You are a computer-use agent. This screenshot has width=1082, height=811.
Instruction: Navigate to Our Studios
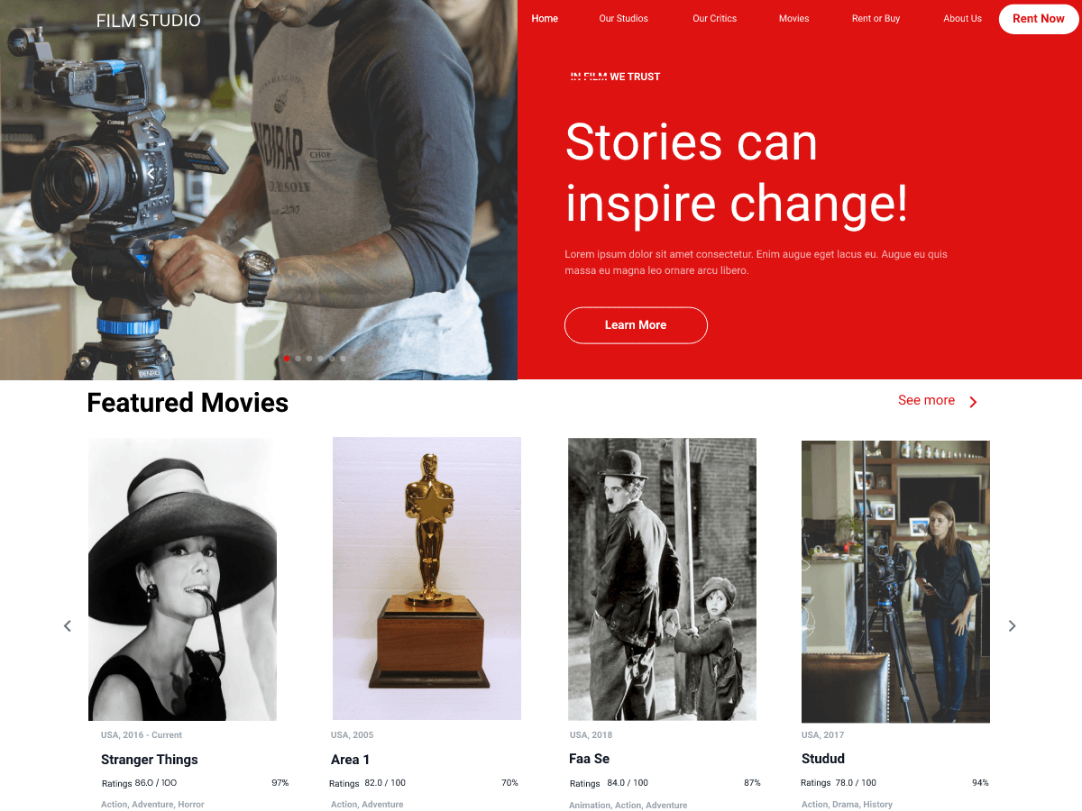pyautogui.click(x=623, y=18)
